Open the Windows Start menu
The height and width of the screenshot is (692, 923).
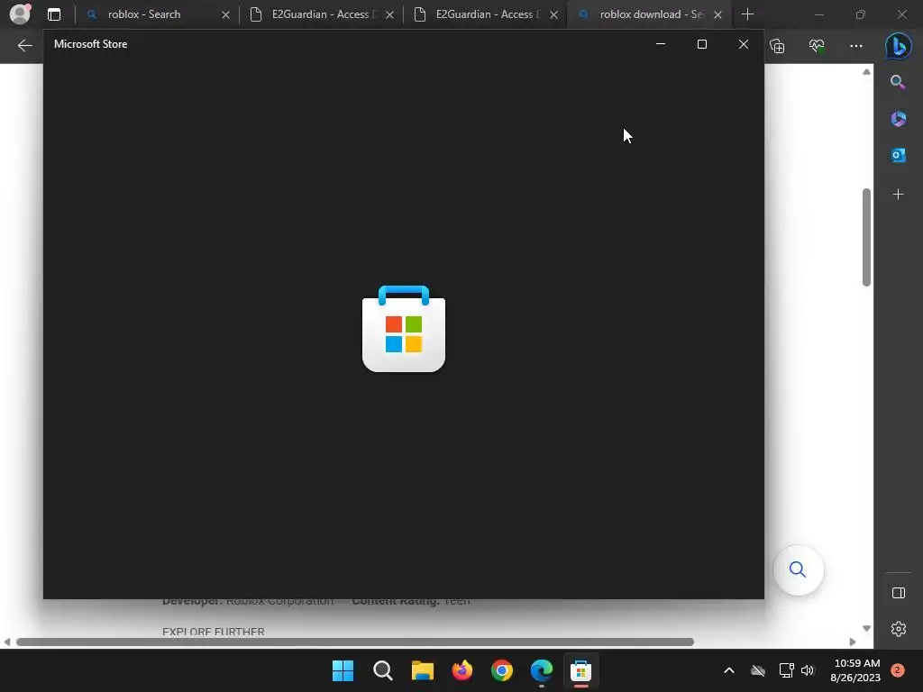coord(343,670)
